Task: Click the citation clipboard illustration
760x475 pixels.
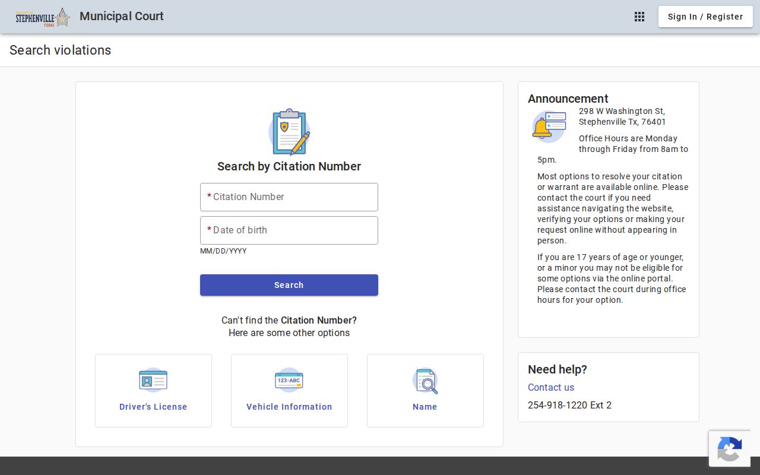Action: click(289, 132)
